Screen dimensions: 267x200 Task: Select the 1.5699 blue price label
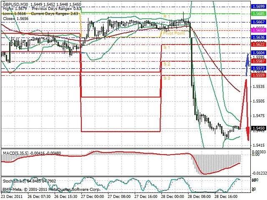coord(259,7)
